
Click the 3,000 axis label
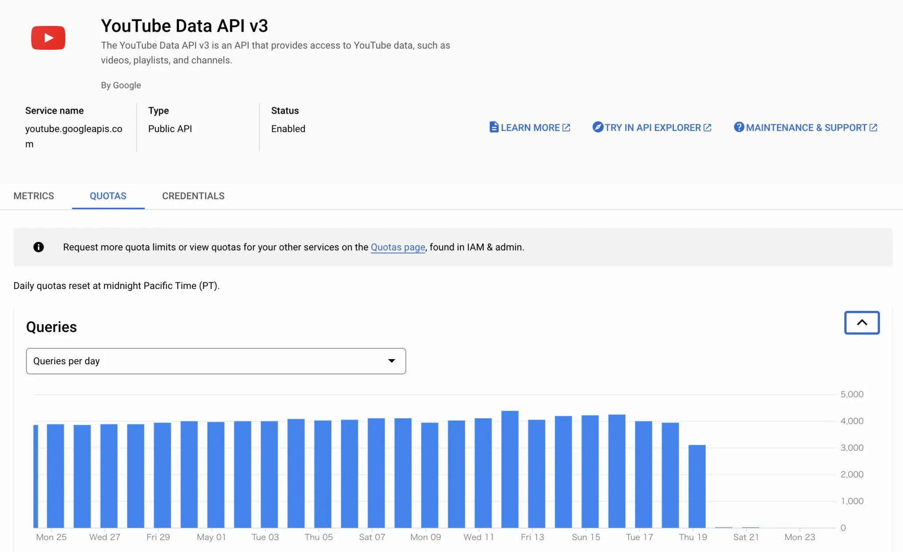(852, 448)
